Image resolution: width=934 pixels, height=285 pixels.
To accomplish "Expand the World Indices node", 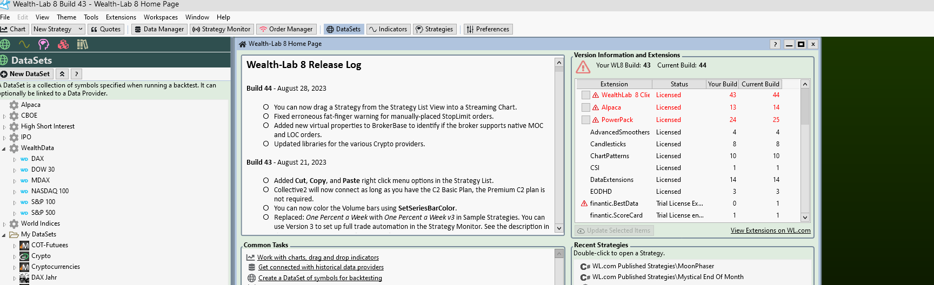I will [4, 223].
